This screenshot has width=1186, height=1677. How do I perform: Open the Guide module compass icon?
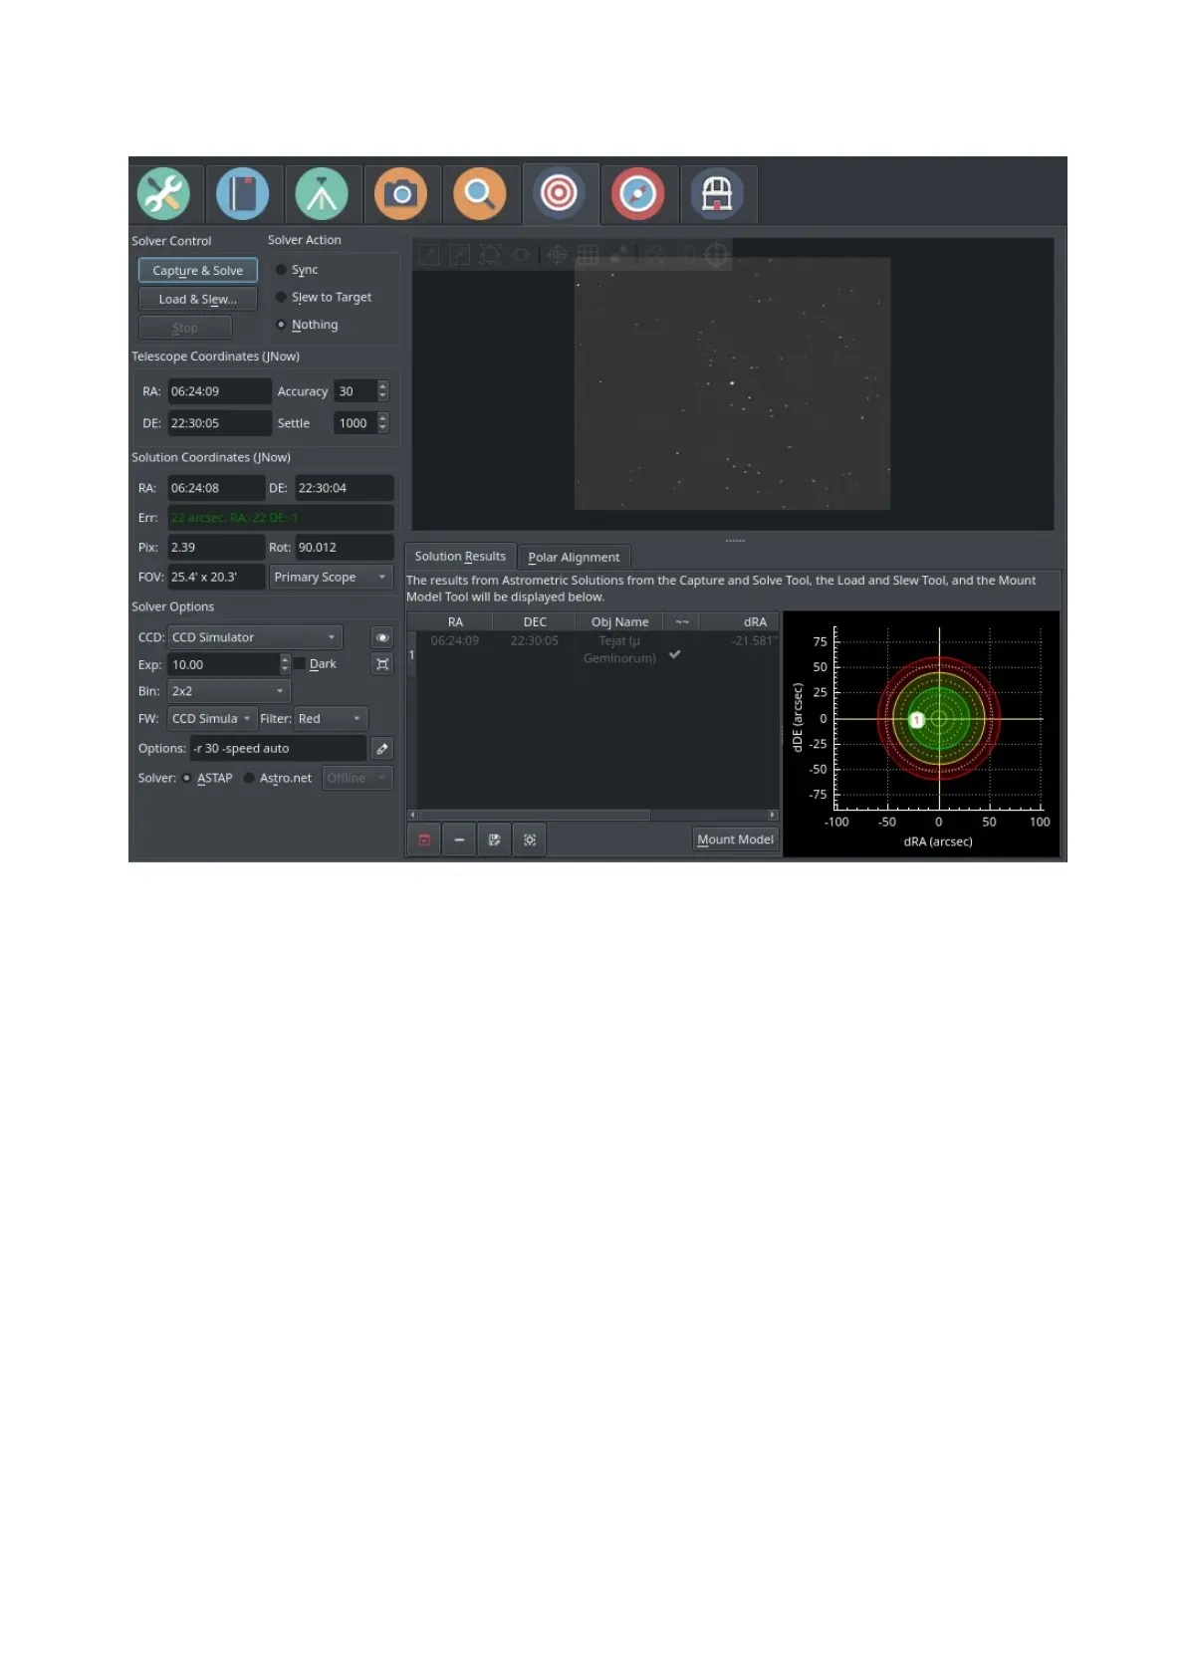pyautogui.click(x=638, y=194)
